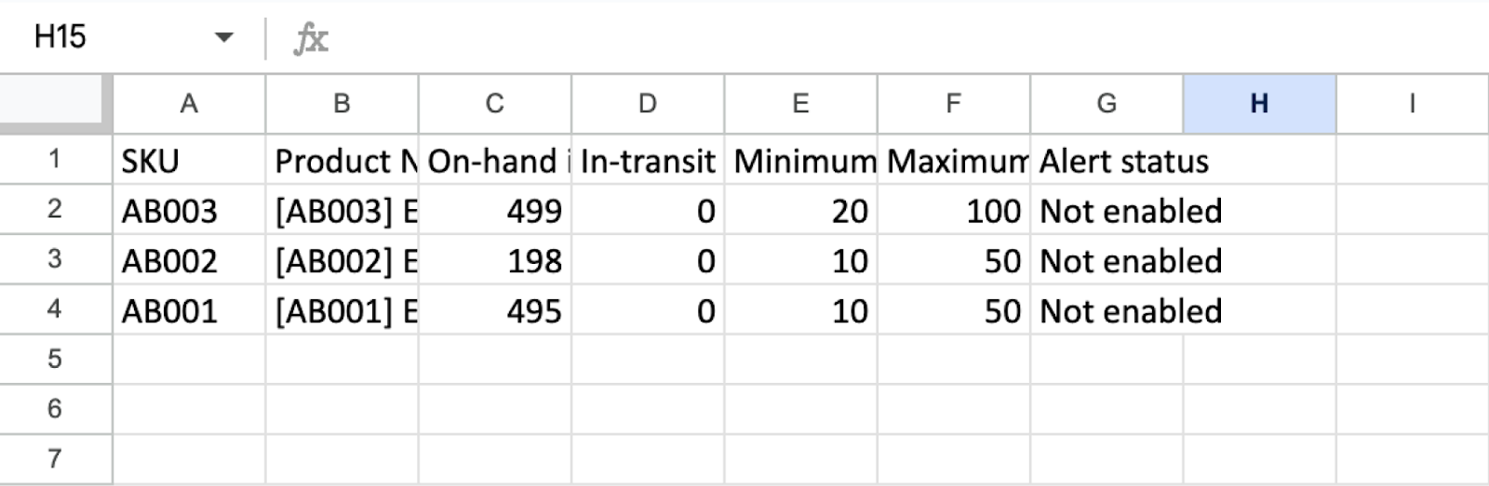
Task: Select column F header
Action: [953, 104]
